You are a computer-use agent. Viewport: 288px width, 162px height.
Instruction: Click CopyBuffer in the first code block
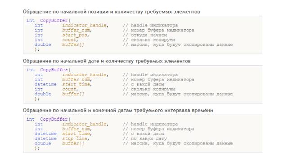click(x=54, y=20)
